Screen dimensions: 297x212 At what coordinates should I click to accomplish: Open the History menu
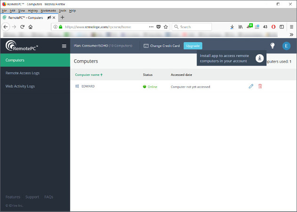pyautogui.click(x=33, y=11)
